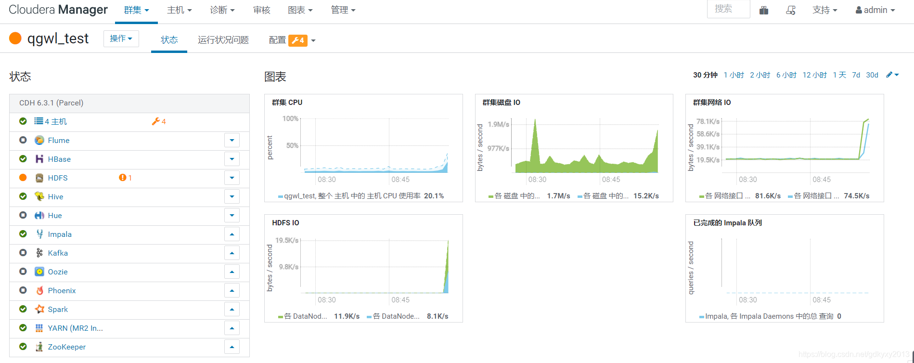Click the 搜索 search field

[728, 9]
